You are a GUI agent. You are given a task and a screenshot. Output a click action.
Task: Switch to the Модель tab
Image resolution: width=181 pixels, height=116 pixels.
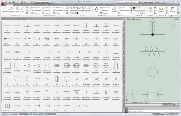135,102
